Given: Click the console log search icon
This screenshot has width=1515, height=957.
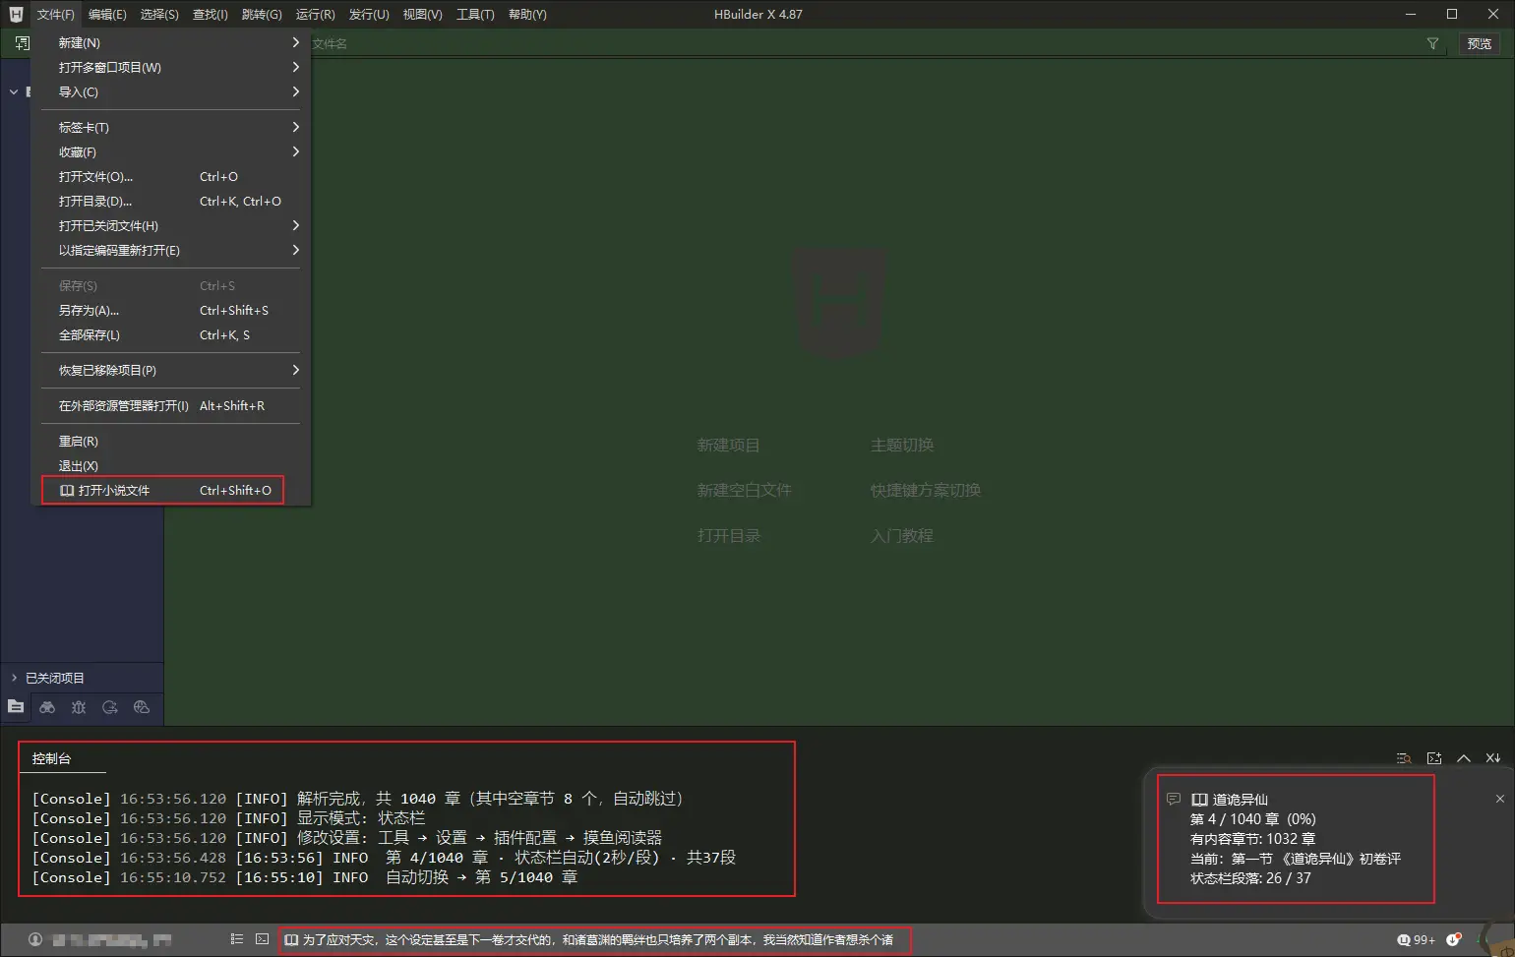Looking at the screenshot, I should coord(1404,758).
